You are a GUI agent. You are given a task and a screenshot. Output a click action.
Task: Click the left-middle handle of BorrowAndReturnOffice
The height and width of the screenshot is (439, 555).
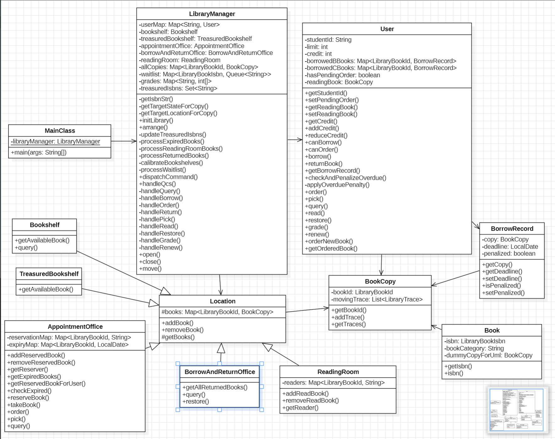tap(178, 387)
